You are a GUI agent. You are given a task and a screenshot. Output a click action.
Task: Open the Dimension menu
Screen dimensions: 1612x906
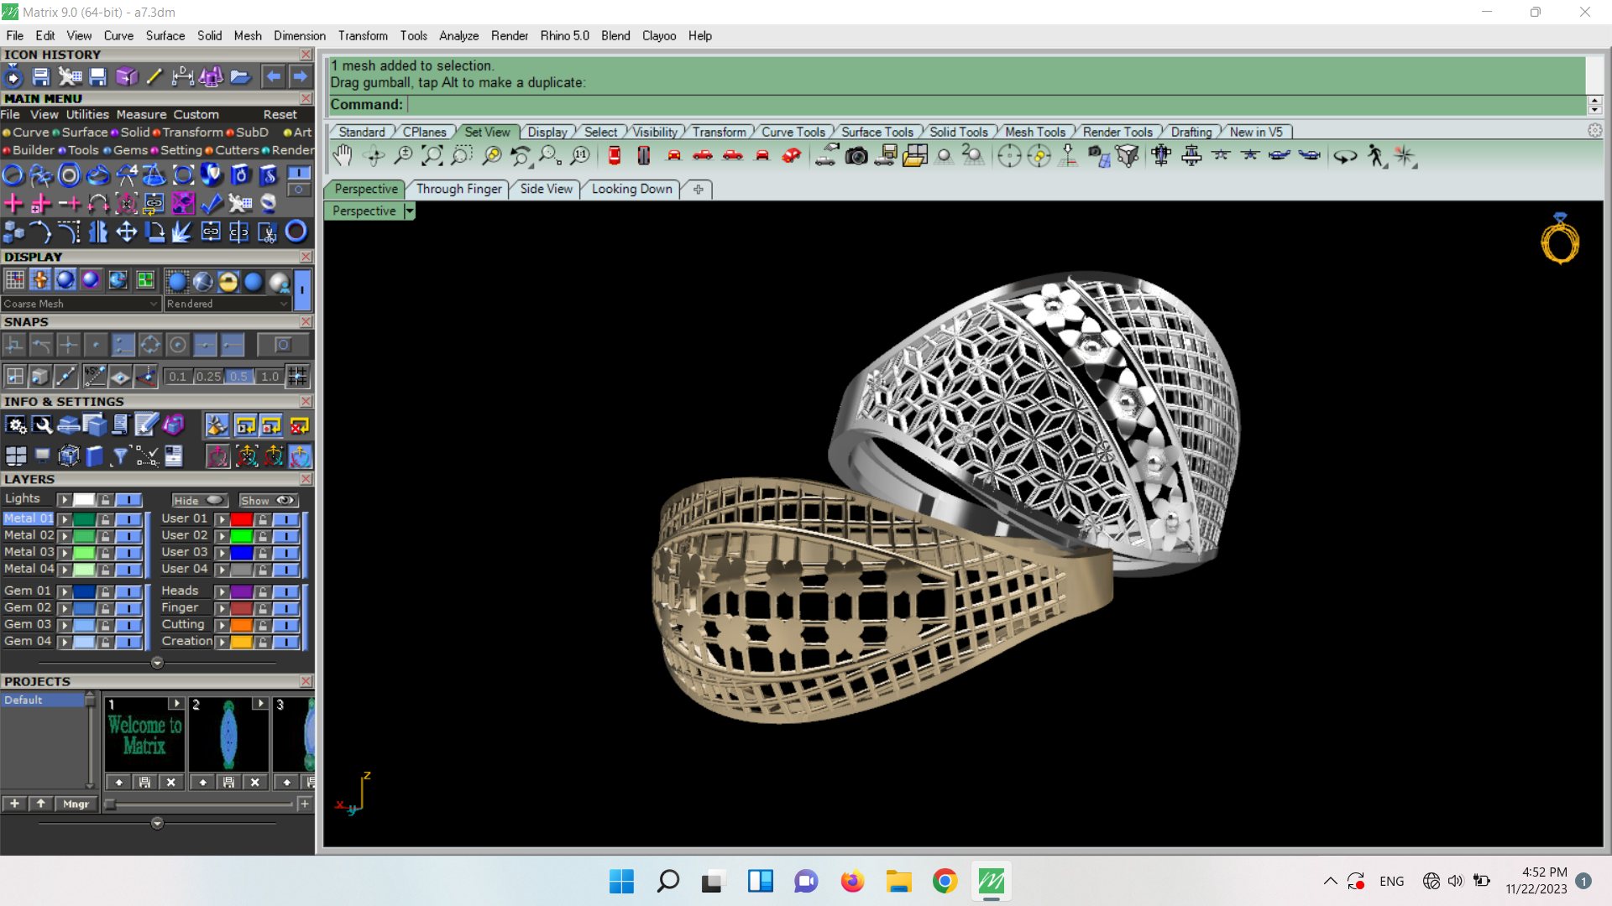(299, 36)
